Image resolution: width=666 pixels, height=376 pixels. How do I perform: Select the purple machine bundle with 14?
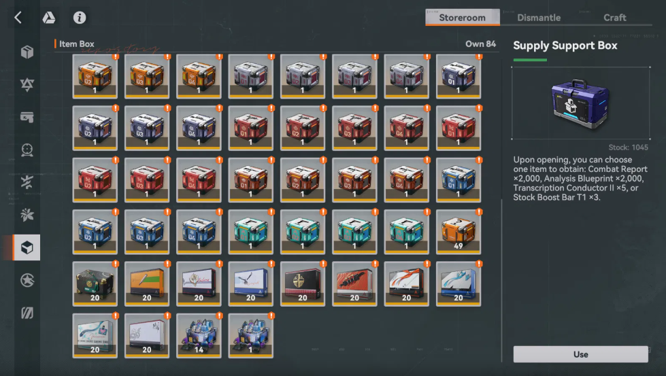pos(199,336)
